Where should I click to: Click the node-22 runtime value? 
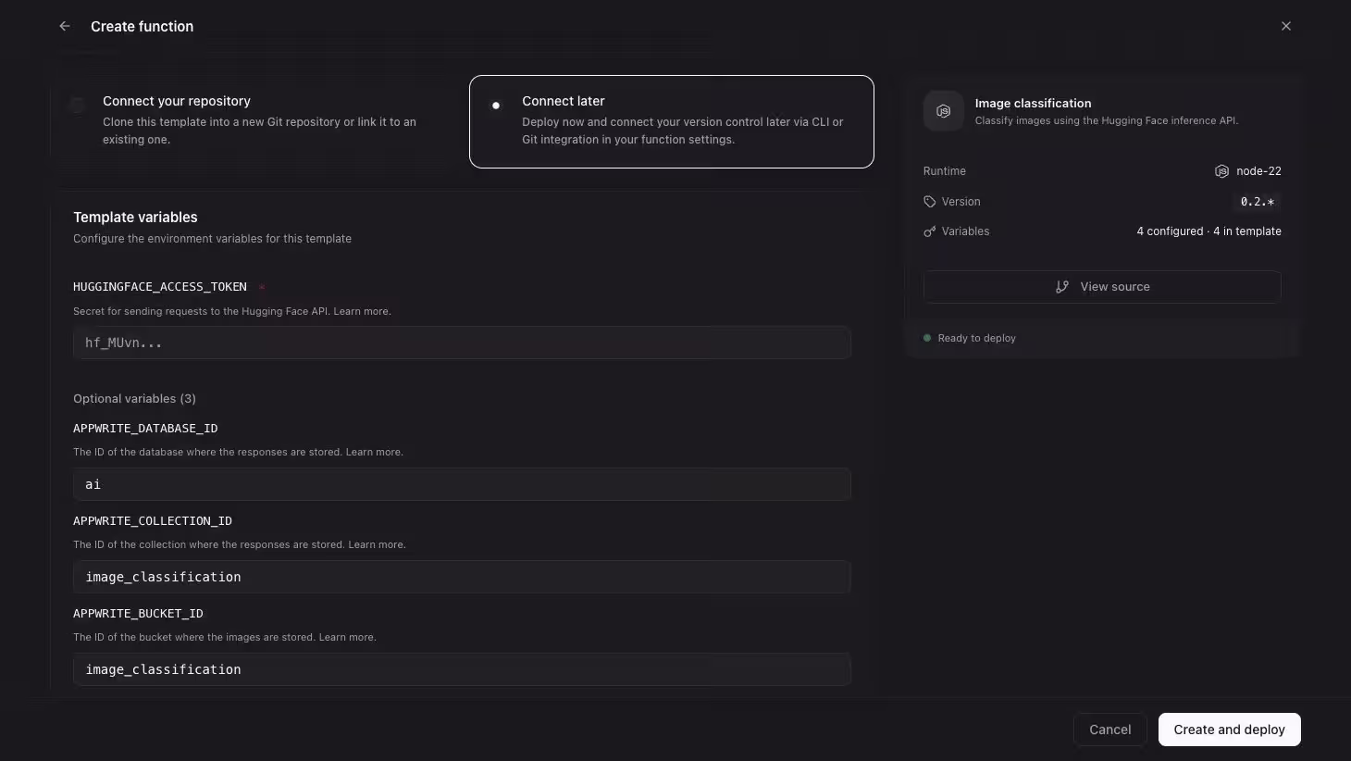[1258, 171]
